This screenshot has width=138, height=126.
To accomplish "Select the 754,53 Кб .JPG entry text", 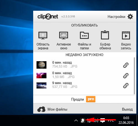I will (65, 66).
